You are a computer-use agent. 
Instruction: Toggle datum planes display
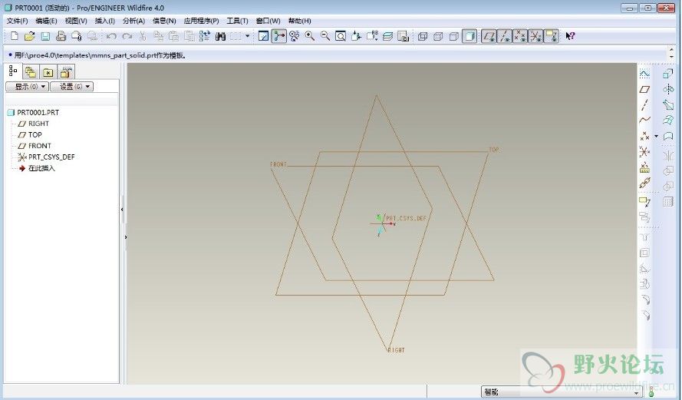tap(489, 36)
